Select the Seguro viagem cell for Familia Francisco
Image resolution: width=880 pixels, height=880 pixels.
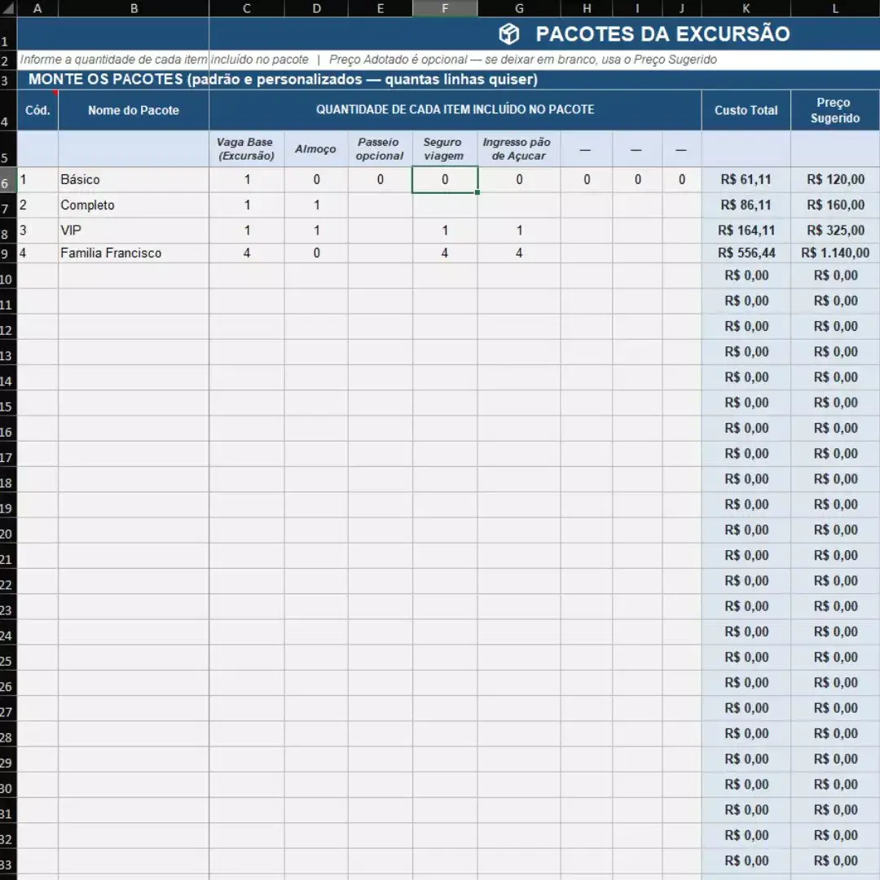[x=445, y=253]
